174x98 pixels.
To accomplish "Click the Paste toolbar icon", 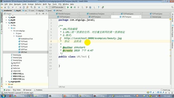I will coord(27,7).
